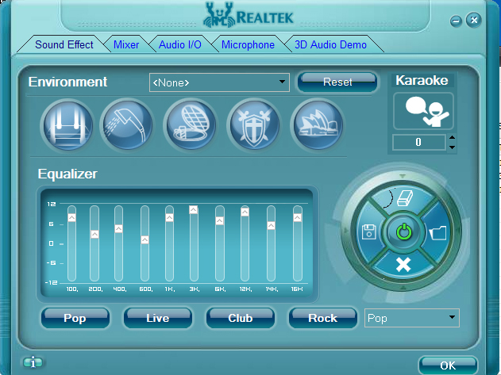
Task: Apply the Club equalizer preset button
Action: tap(241, 318)
